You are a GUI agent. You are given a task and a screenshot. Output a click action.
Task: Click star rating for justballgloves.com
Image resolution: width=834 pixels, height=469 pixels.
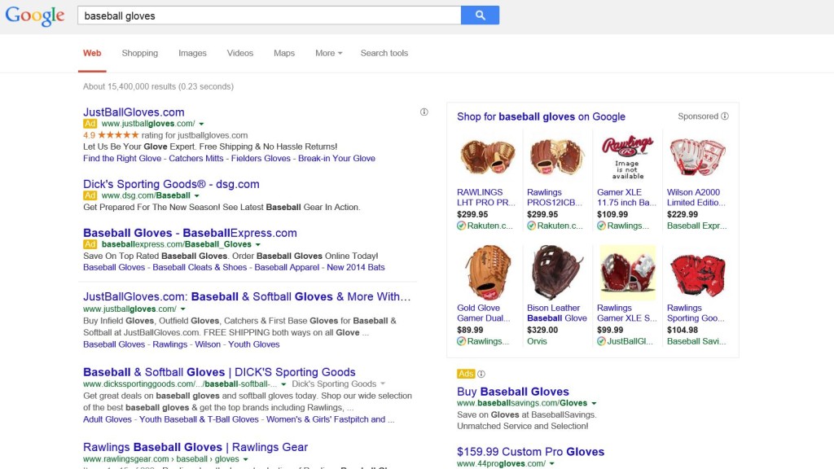click(x=118, y=135)
